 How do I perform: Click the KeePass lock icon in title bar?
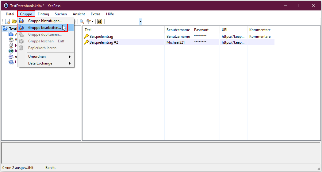6,6
